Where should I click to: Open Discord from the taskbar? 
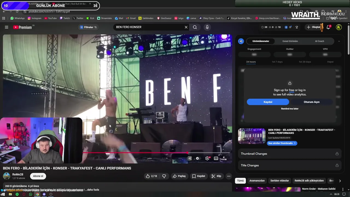tap(44, 194)
